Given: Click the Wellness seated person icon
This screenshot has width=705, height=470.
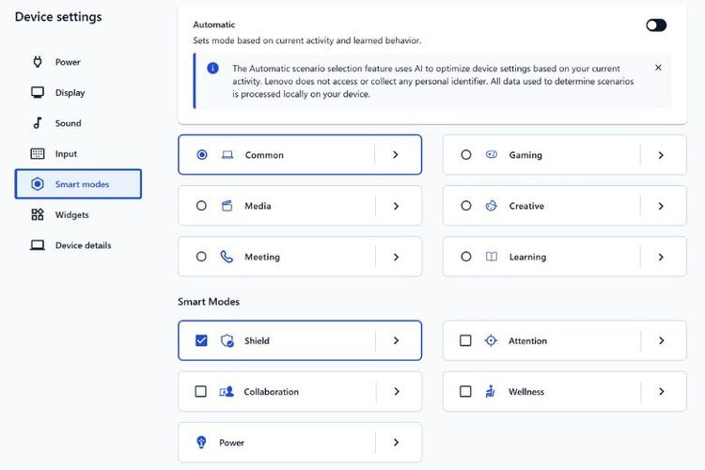Looking at the screenshot, I should [491, 392].
